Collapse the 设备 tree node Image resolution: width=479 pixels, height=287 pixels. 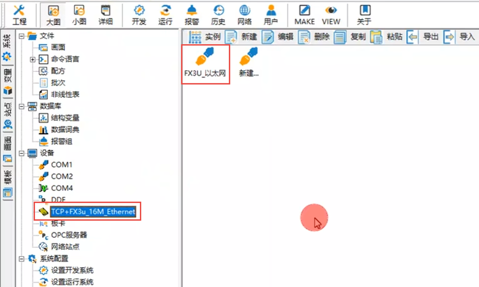pos(22,153)
